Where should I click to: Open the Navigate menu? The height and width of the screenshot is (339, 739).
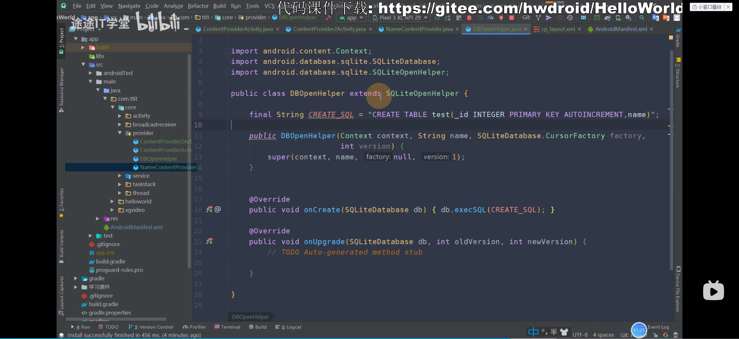pos(129,6)
